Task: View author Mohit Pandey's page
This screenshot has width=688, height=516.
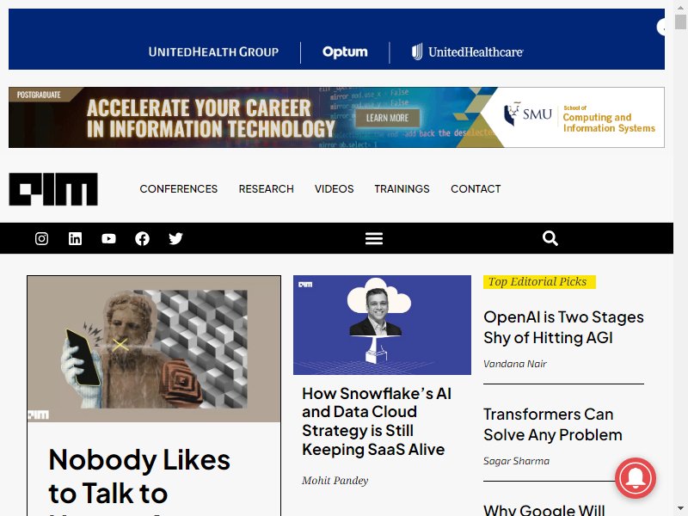Action: click(335, 481)
